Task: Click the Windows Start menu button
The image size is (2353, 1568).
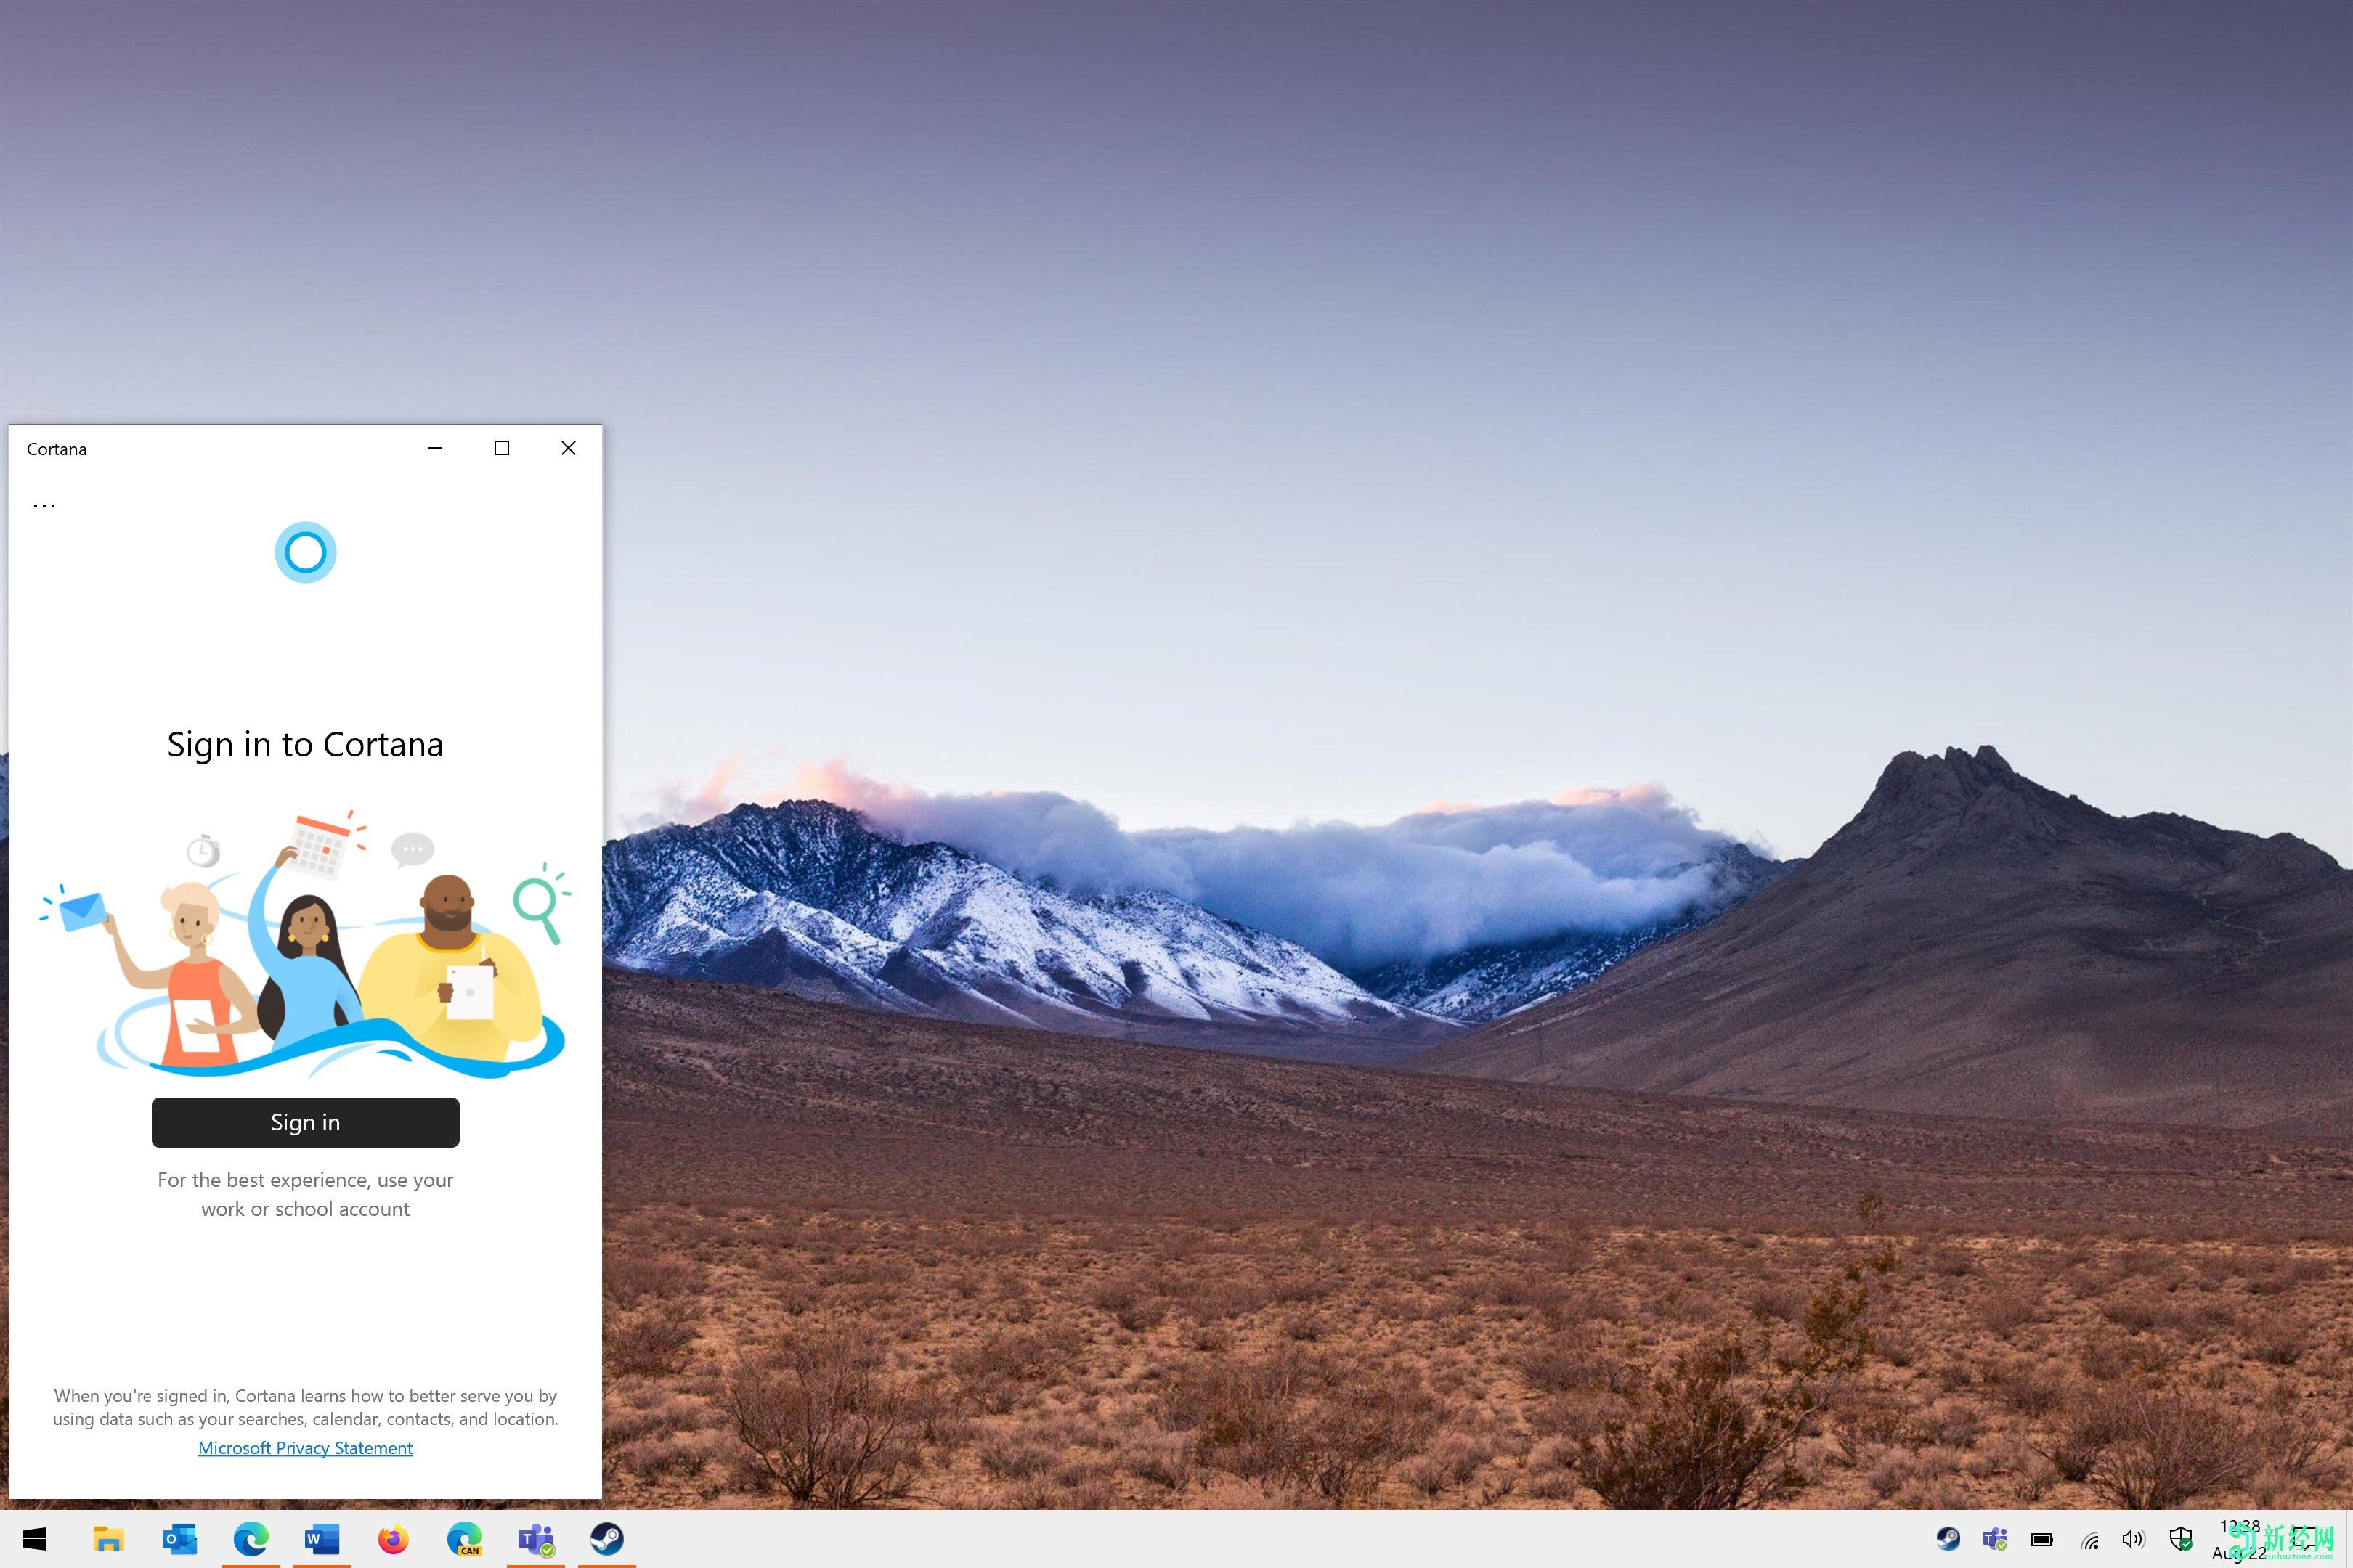Action: (31, 1538)
